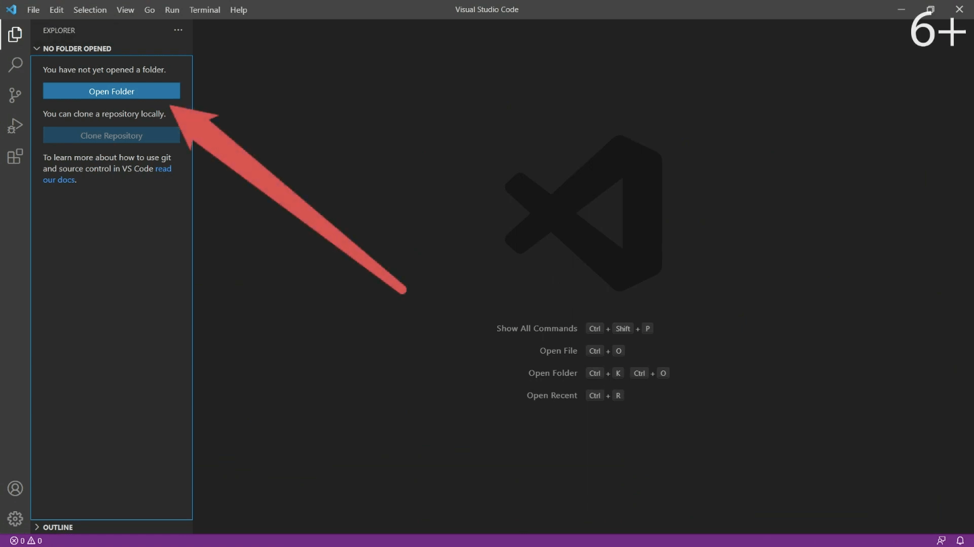Screen dimensions: 974x547
Task: Click the Clone Repository button
Action: 112,135
